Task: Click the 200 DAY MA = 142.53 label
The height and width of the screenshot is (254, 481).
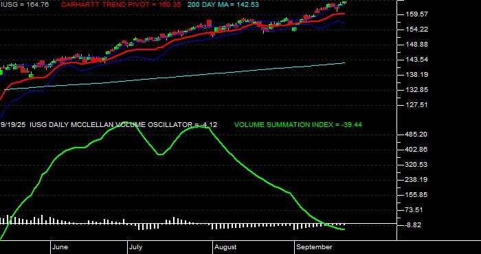Action: coord(223,5)
